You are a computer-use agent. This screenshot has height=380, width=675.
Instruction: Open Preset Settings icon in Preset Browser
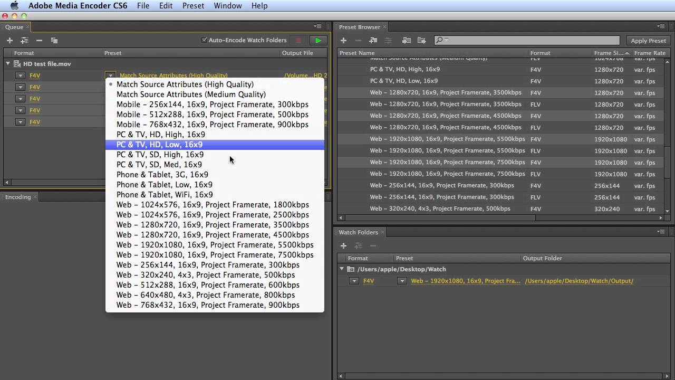[388, 40]
